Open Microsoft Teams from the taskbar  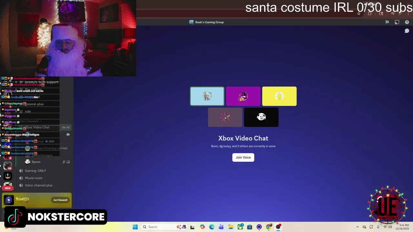[x=221, y=227]
